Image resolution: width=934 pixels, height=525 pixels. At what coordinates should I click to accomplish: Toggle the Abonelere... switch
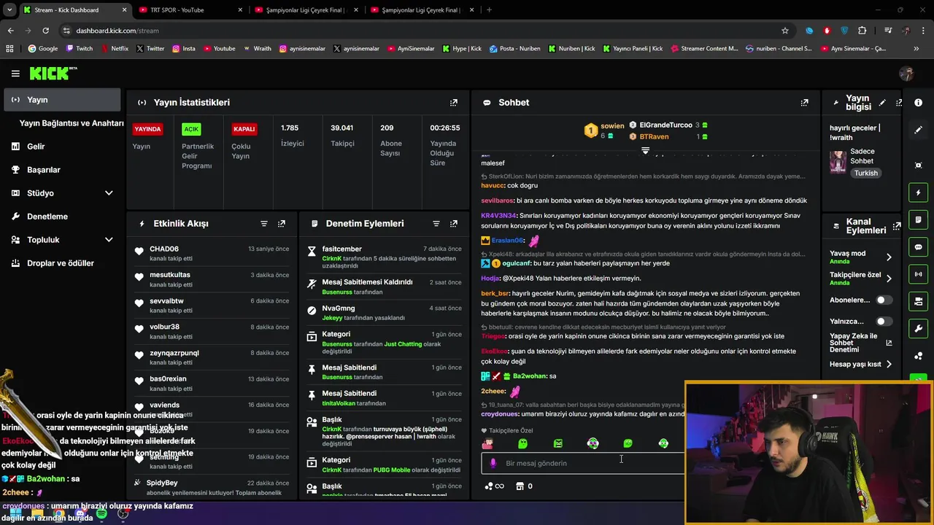884,300
